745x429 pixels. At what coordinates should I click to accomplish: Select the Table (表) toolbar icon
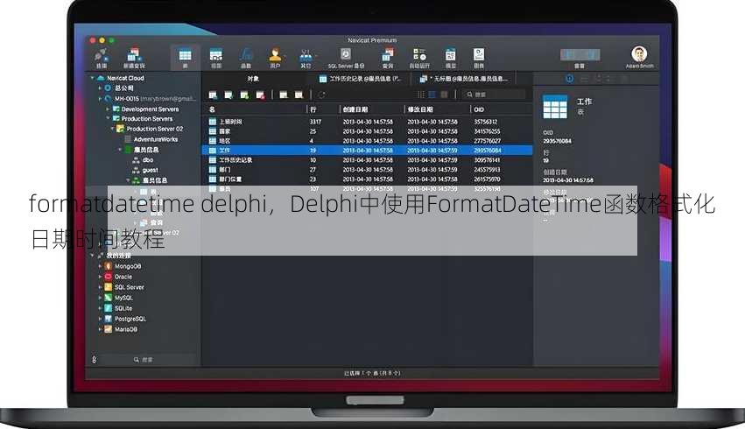[x=186, y=58]
